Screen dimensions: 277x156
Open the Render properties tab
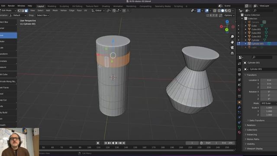(x=239, y=70)
